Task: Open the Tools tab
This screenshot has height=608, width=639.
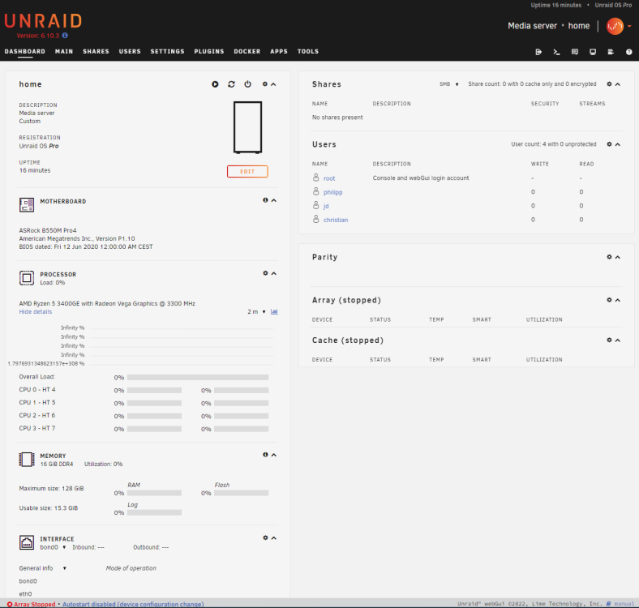Action: click(x=308, y=51)
